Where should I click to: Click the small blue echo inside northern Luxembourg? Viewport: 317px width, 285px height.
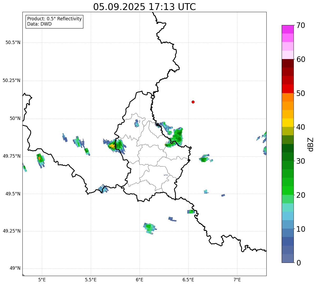tap(137, 123)
